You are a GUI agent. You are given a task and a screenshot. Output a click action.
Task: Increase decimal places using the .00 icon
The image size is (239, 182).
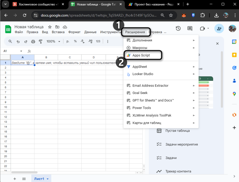click(x=90, y=41)
